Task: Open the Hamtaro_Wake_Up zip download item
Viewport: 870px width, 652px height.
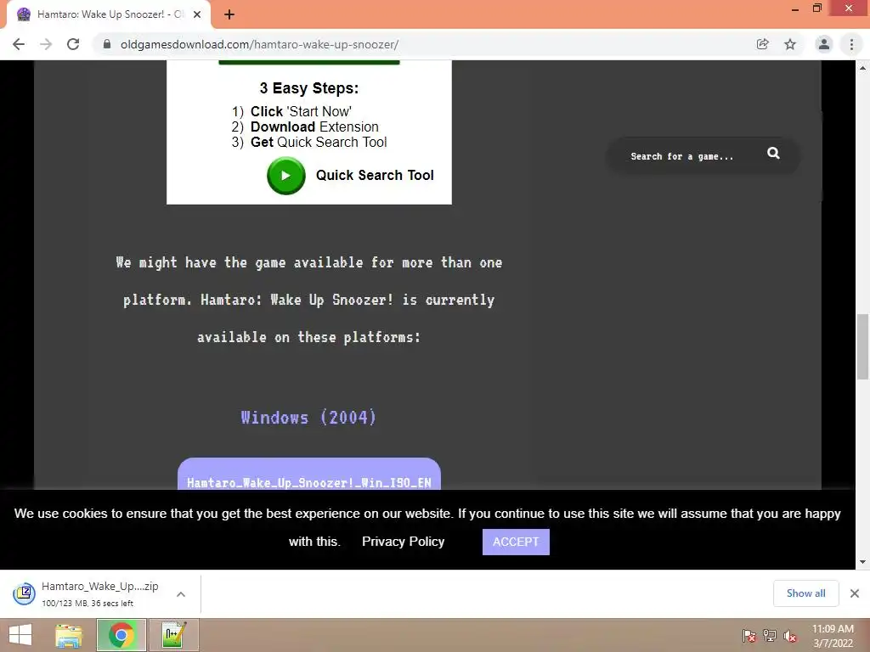Action: pyautogui.click(x=88, y=593)
